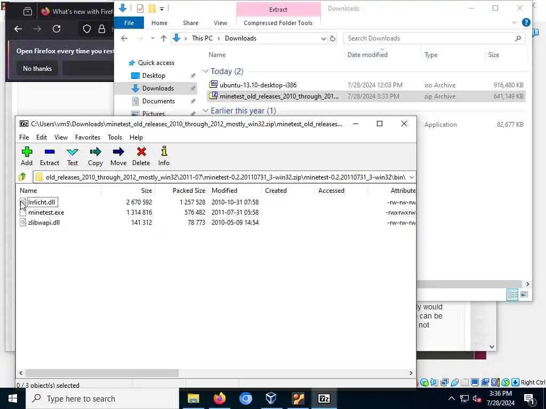
Task: Open Explorer help question mark icon
Action: click(x=526, y=22)
